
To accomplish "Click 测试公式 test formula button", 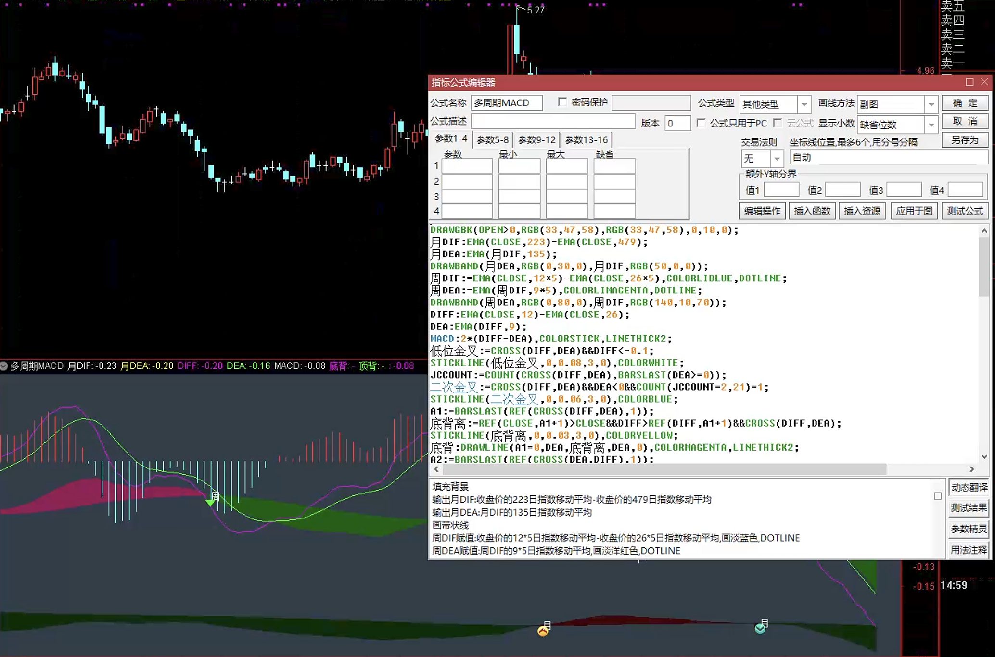I will [965, 211].
